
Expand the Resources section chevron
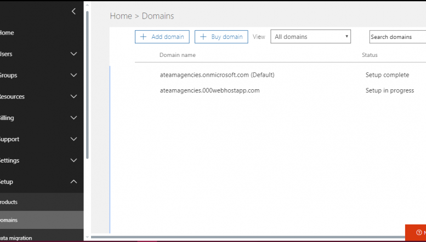tap(73, 96)
